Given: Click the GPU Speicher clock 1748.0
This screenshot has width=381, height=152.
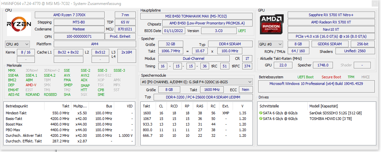Looking at the screenshot, I should coord(323,65).
